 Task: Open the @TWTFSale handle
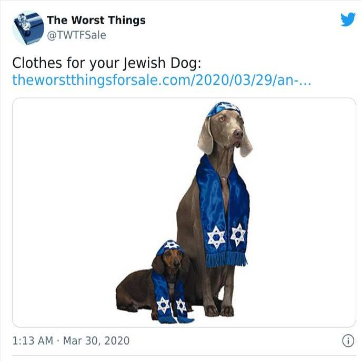[x=76, y=35]
